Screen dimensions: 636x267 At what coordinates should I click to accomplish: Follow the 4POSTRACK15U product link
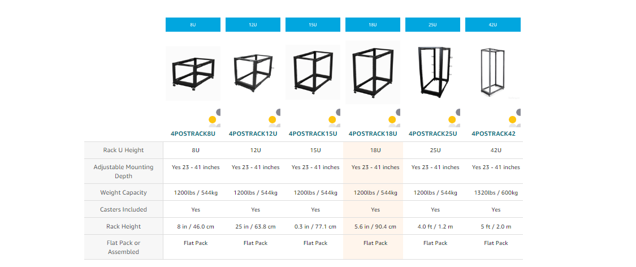tap(313, 134)
